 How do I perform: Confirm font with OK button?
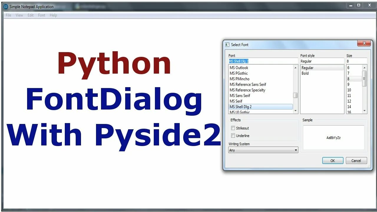click(x=333, y=161)
